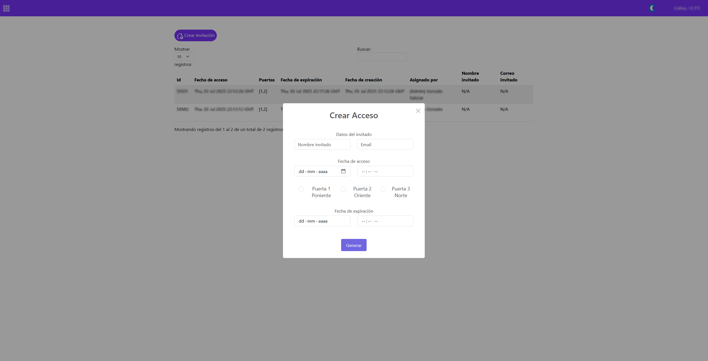Open calendar picker for Fecha de acceso
708x361 pixels.
343,171
